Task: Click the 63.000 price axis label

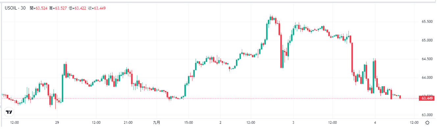Action: [427, 115]
